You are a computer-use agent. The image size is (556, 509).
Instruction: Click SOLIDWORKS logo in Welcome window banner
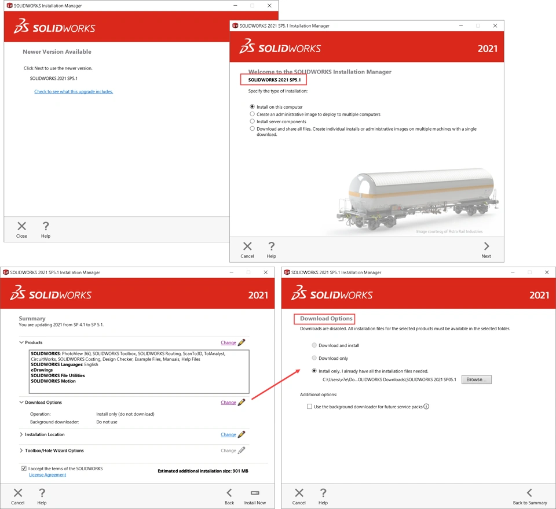[x=280, y=46]
